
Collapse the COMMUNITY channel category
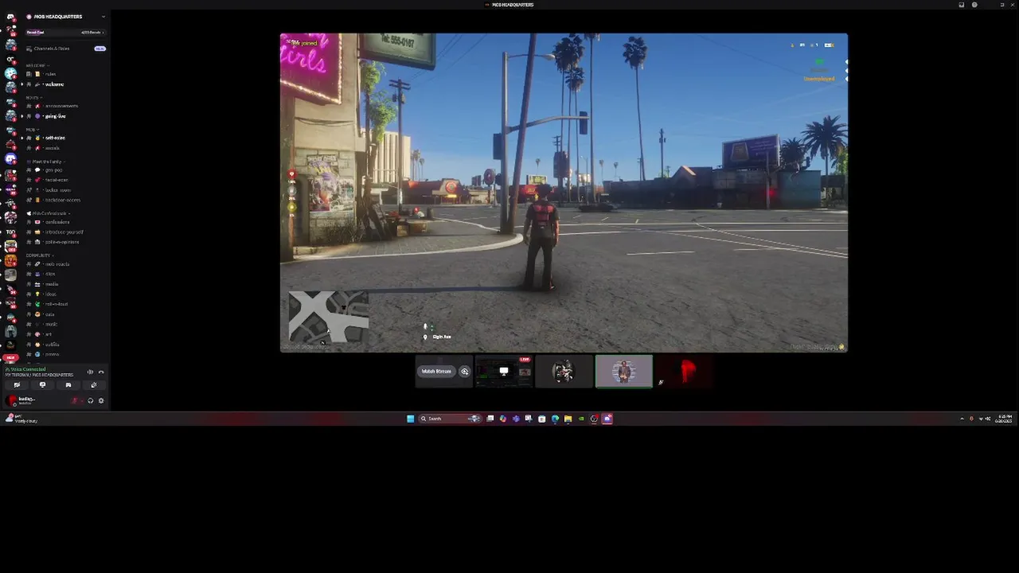click(39, 255)
